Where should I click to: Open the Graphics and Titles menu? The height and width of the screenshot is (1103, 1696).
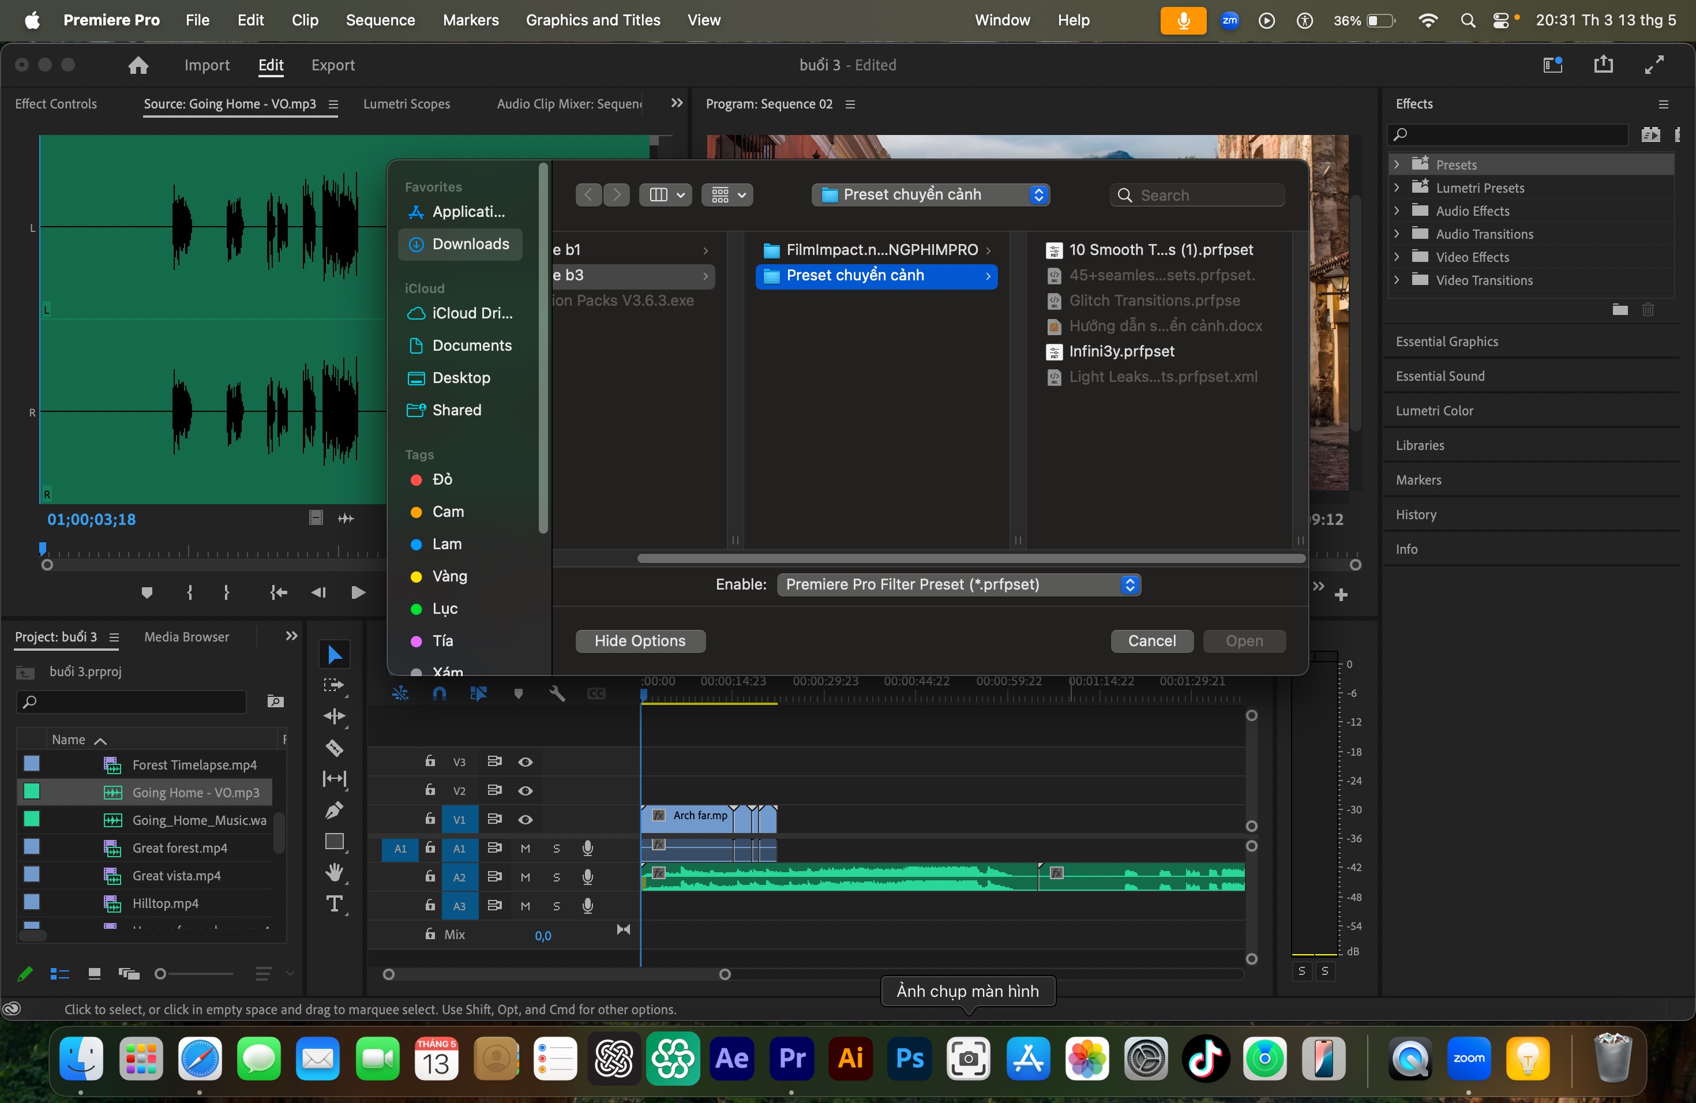[593, 20]
